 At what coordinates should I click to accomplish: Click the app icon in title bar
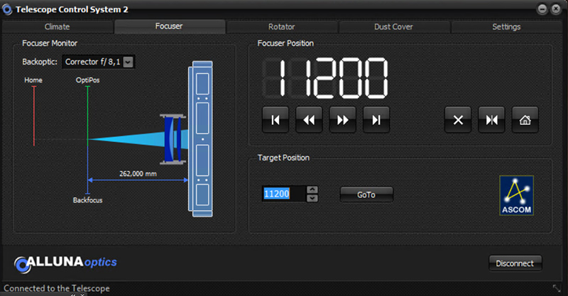click(x=7, y=10)
